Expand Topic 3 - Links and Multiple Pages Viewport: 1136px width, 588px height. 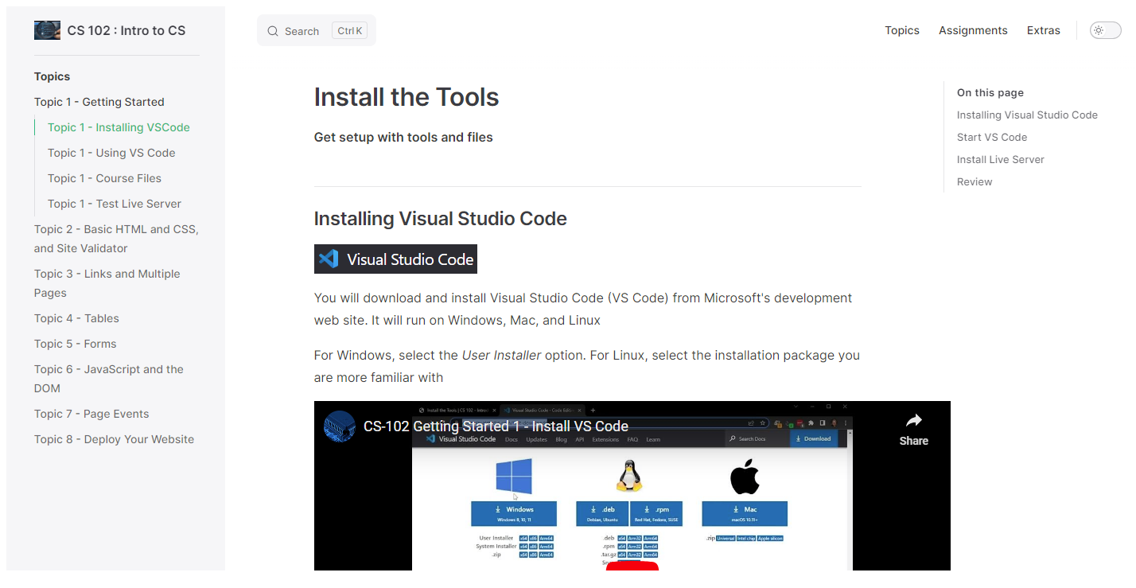click(107, 283)
